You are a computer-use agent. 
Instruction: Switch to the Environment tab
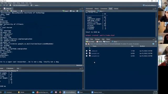(89, 9)
